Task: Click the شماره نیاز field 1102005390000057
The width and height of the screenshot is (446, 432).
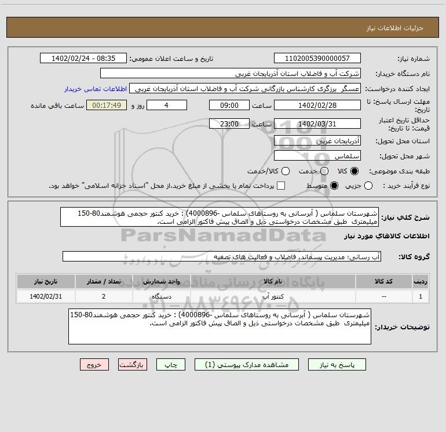Action: tap(317, 59)
